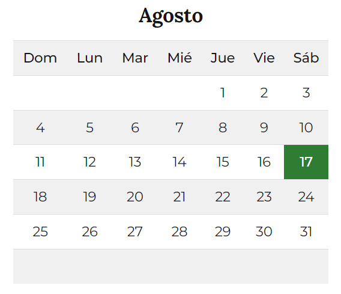Pick day 2 under Vie column
This screenshot has width=341, height=294.
(264, 93)
